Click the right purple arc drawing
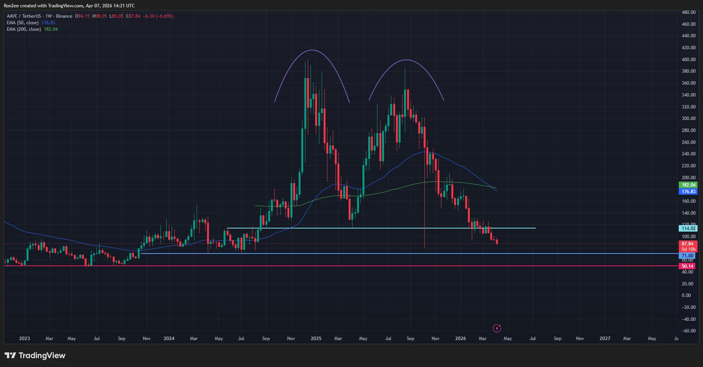Screen dimensions: 703x367 406,60
